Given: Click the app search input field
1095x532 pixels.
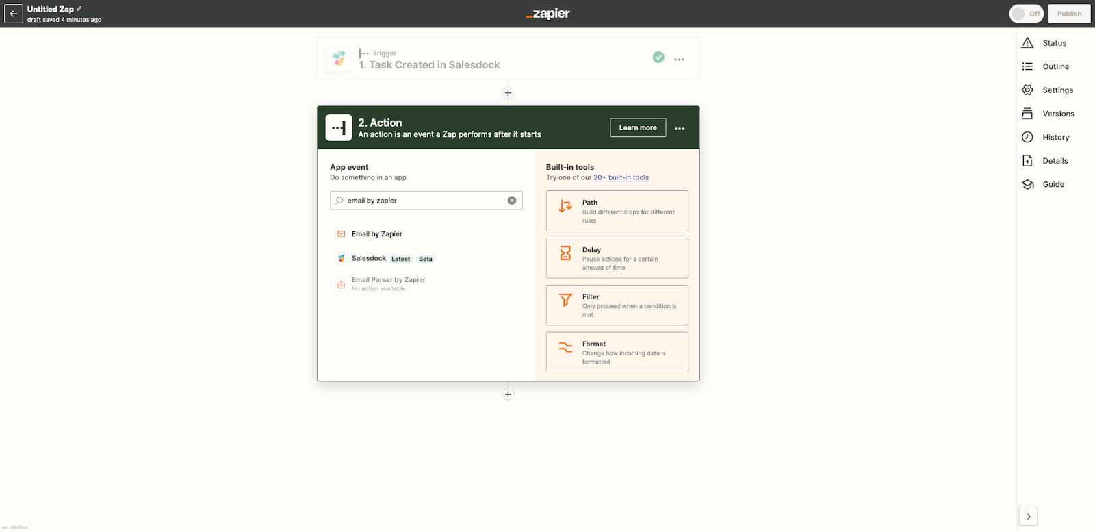Looking at the screenshot, I should click(x=426, y=201).
